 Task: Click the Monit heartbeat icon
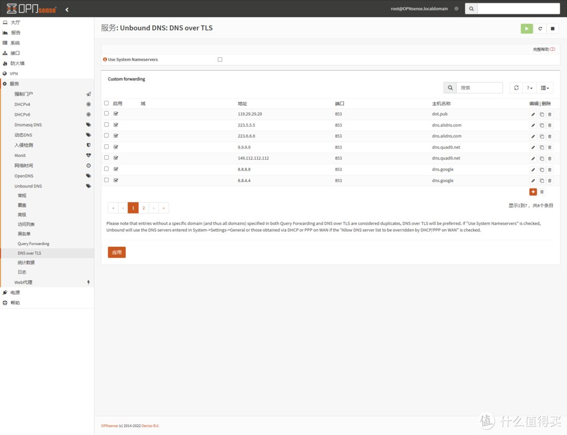(88, 155)
